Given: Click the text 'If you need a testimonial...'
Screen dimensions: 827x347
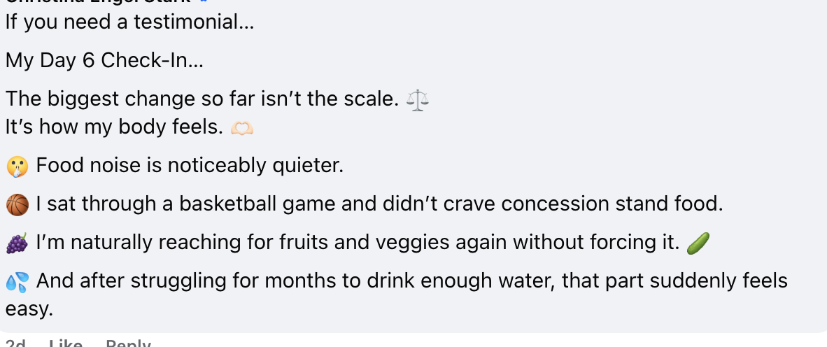Looking at the screenshot, I should pos(129,22).
